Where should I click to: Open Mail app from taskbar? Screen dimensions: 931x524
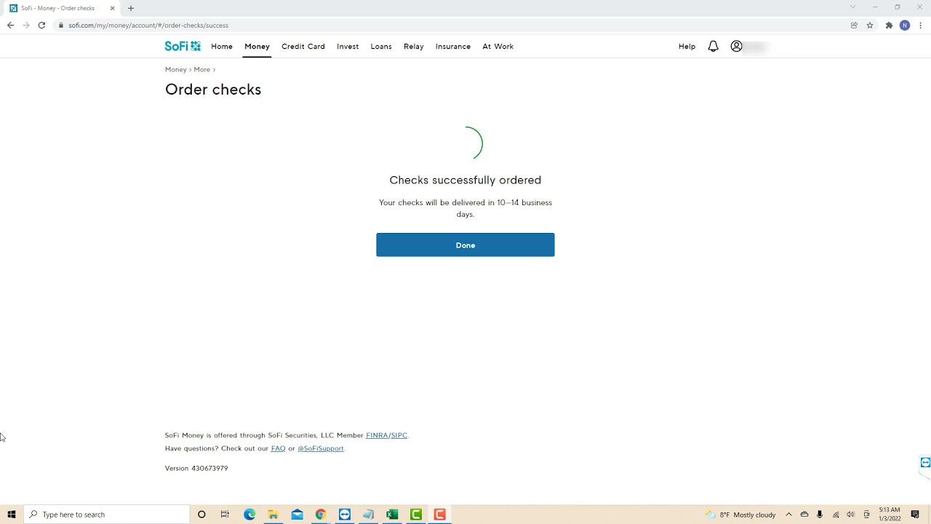[x=297, y=515]
